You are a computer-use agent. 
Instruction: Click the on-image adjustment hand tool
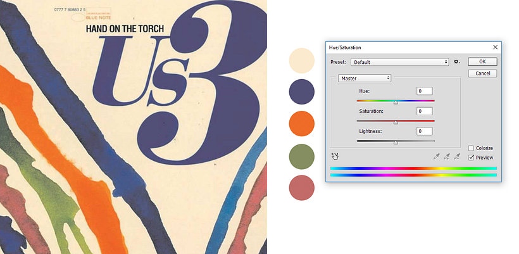click(x=335, y=156)
